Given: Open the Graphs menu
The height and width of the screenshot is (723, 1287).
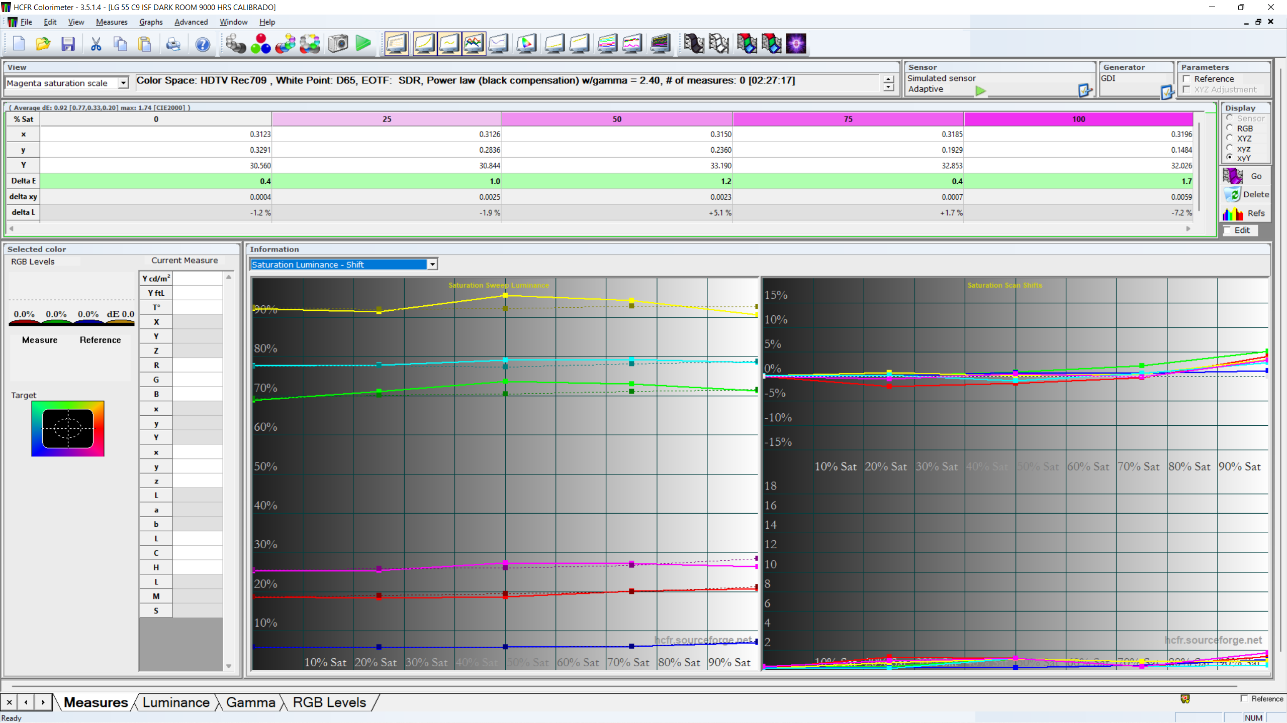Looking at the screenshot, I should tap(150, 22).
